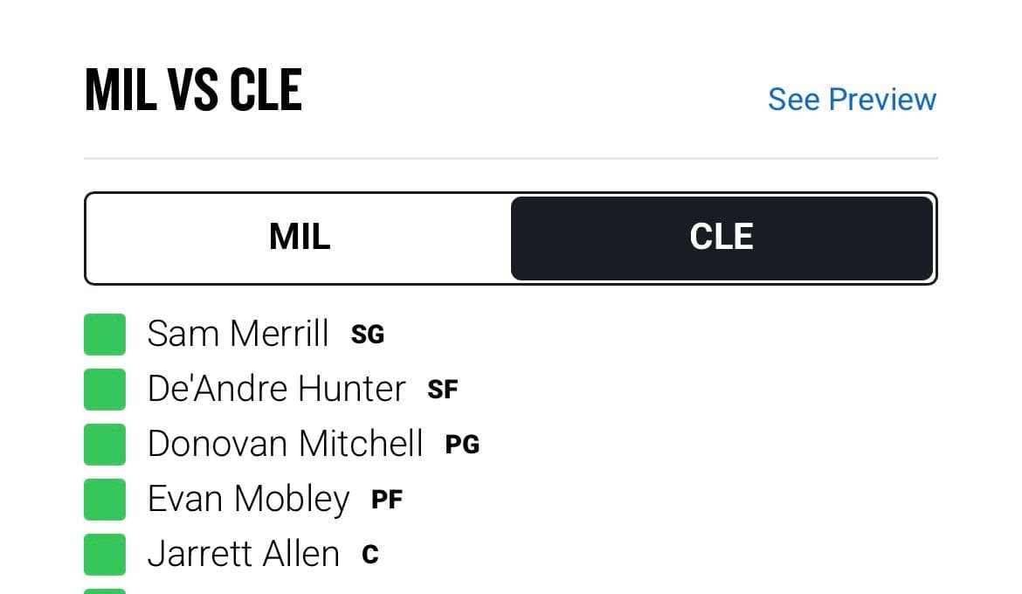
Task: Click green status square beside De'Andre Hunter
Action: 105,390
